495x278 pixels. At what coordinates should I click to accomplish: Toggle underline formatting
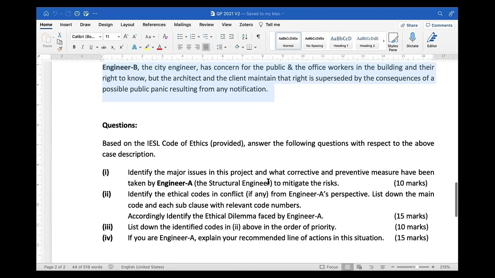point(91,47)
